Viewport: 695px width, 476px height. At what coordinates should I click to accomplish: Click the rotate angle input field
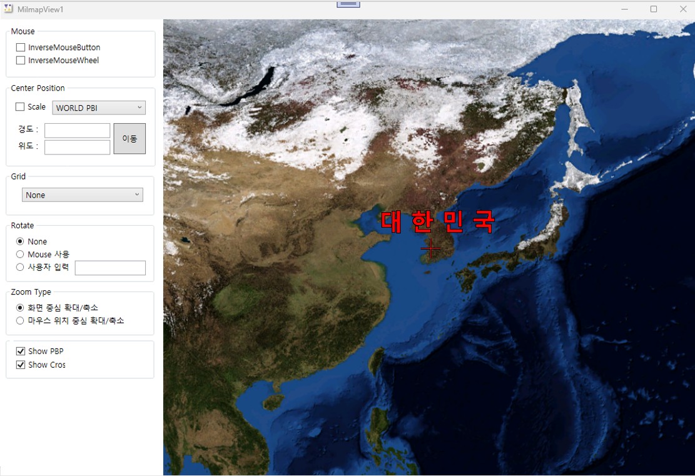tap(110, 268)
